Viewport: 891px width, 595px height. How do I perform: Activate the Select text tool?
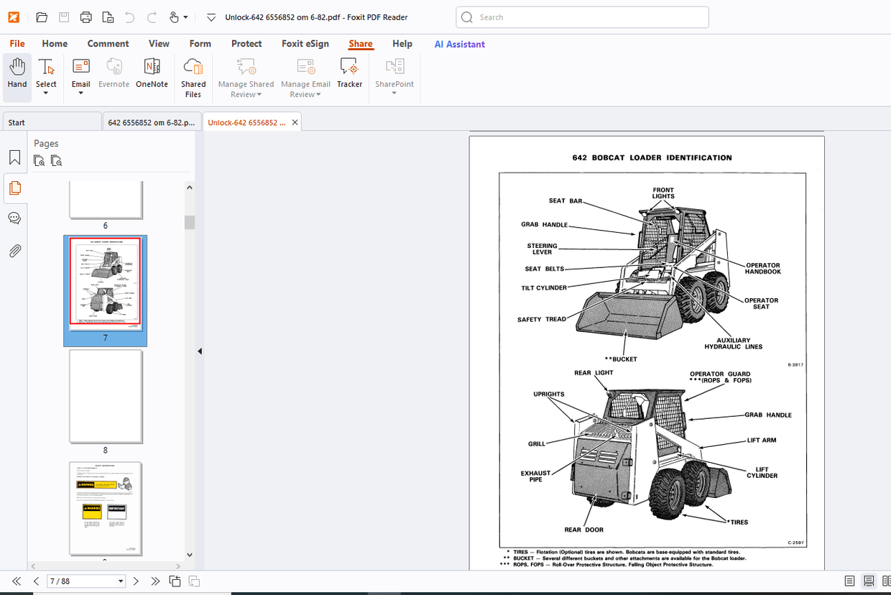click(x=46, y=72)
